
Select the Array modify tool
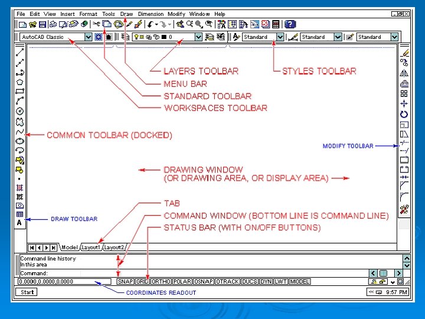pos(404,93)
